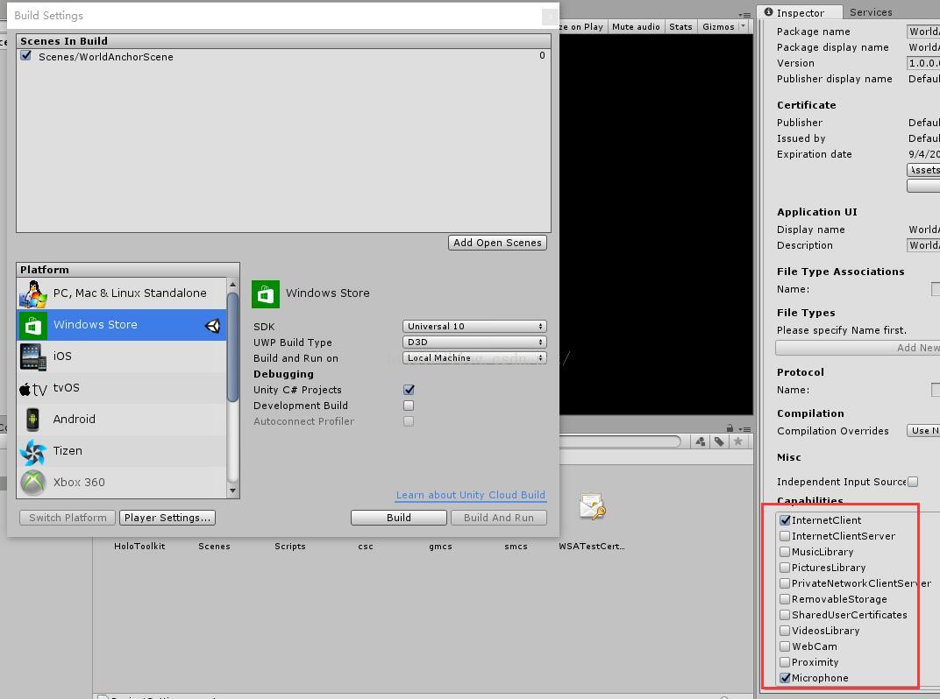
Task: Click the Build button
Action: [x=399, y=518]
